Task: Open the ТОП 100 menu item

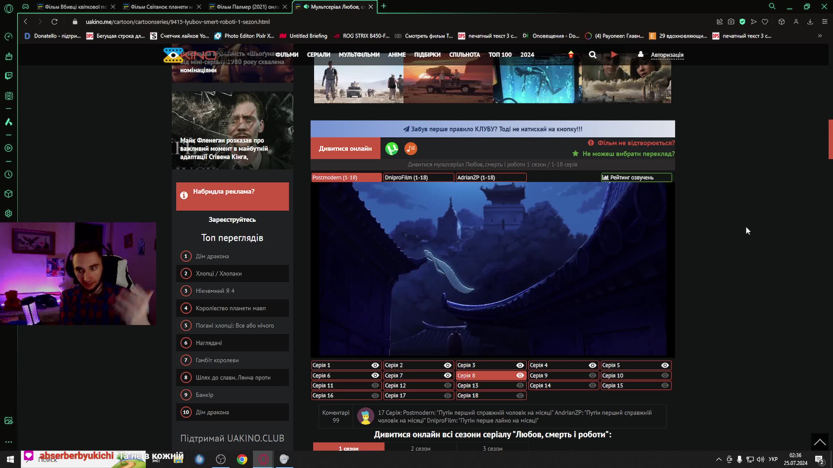Action: (x=500, y=55)
